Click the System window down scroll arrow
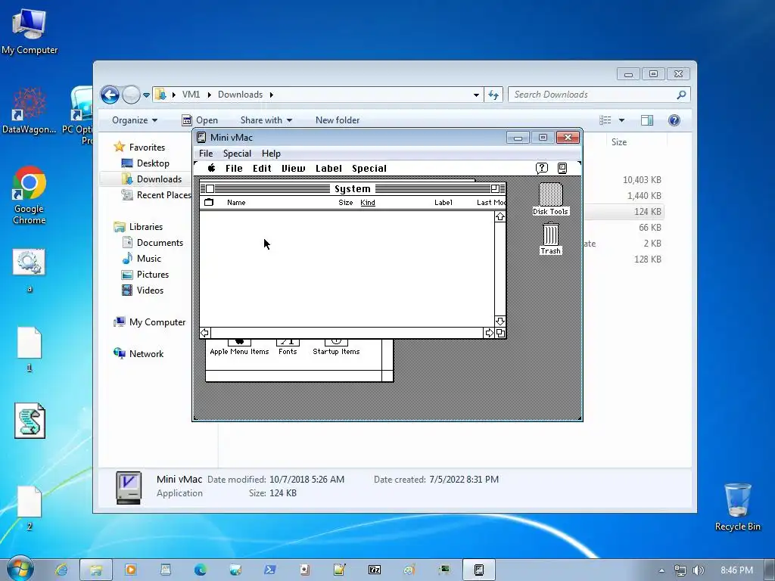 point(500,321)
